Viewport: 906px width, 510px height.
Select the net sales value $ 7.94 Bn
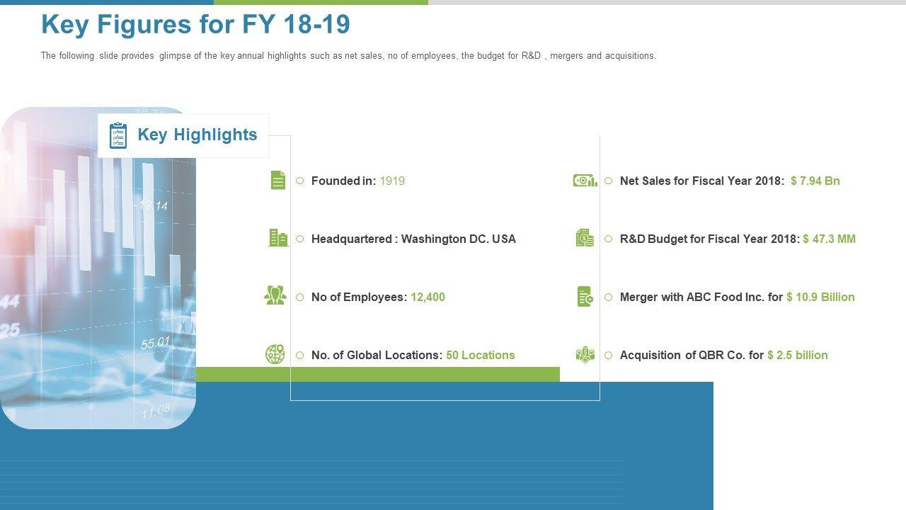click(x=815, y=181)
